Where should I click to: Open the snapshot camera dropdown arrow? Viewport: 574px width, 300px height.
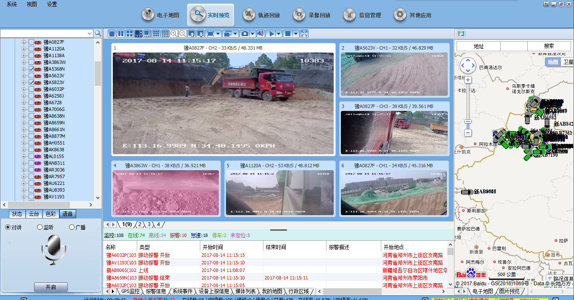252,34
